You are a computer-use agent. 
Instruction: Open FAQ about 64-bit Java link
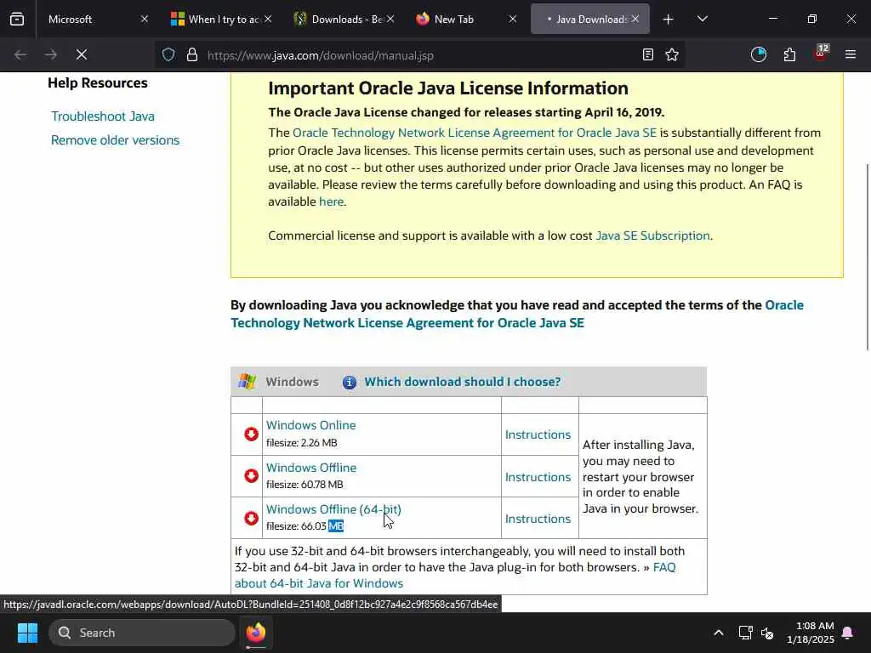455,576
